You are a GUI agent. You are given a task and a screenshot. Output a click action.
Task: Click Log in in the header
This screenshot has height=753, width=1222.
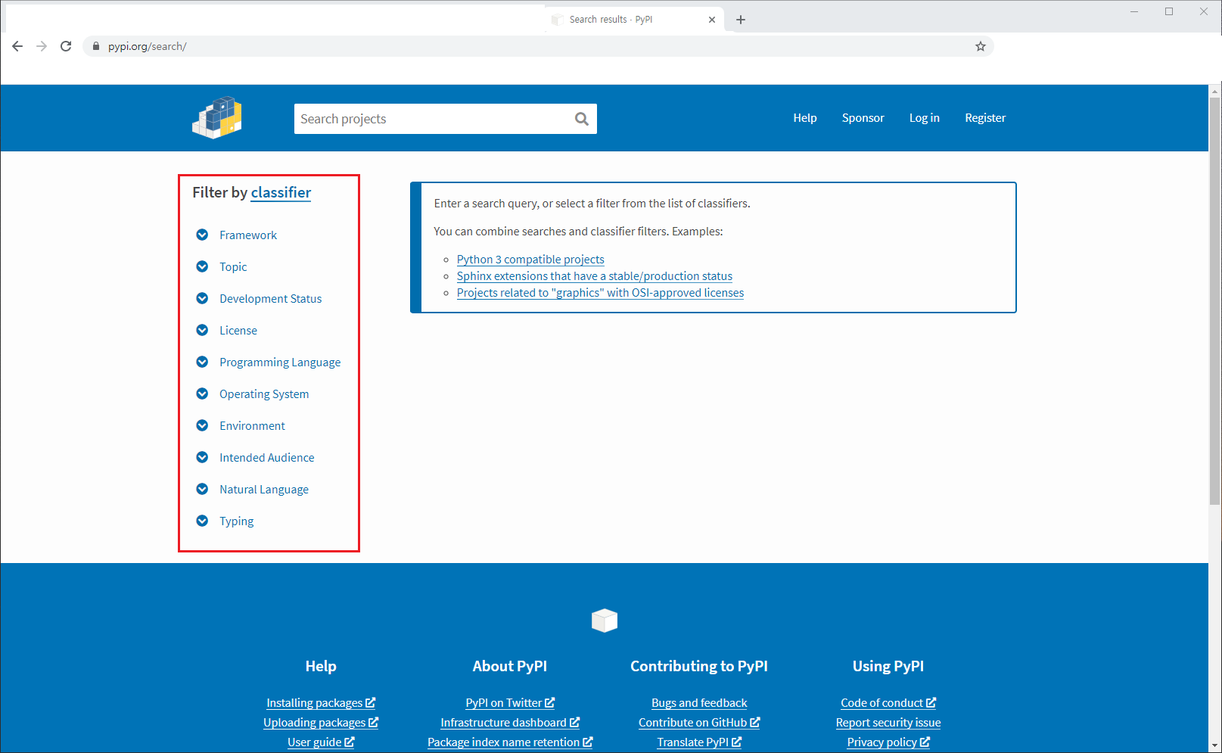(x=924, y=118)
